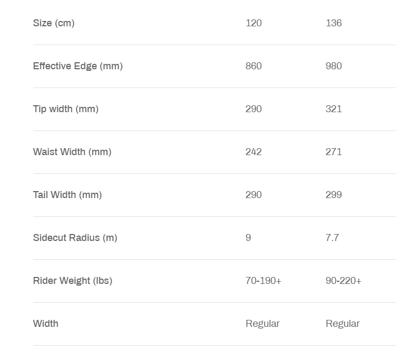Screen dimensions: 411x358
Task: Select rider weight 90-220+ value
Action: coord(343,281)
